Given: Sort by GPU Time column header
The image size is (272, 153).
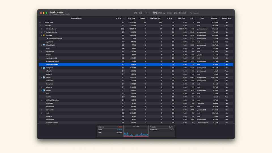Looking at the screenshot, I should pos(182,18).
